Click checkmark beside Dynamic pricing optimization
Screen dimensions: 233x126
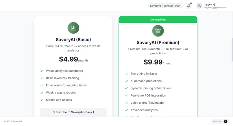pos(126,88)
